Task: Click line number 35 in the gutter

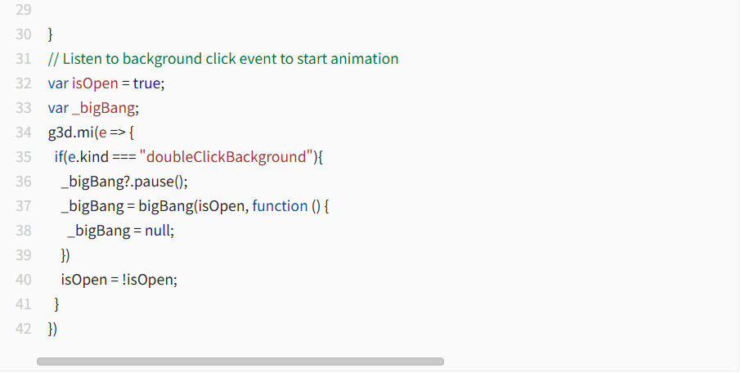Action: [24, 157]
